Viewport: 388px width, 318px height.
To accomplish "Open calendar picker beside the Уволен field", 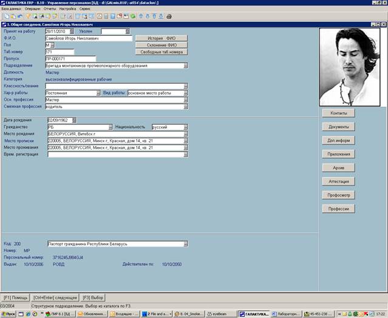I will pyautogui.click(x=128, y=31).
